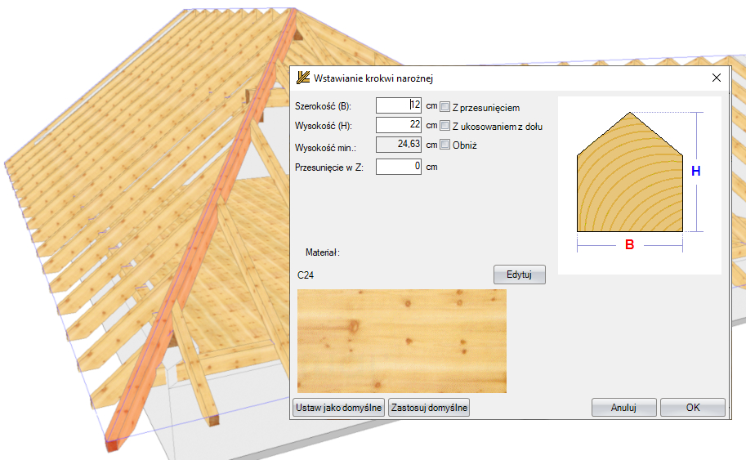Enable the Z przesunięciem checkbox
746x460 pixels.
click(445, 106)
